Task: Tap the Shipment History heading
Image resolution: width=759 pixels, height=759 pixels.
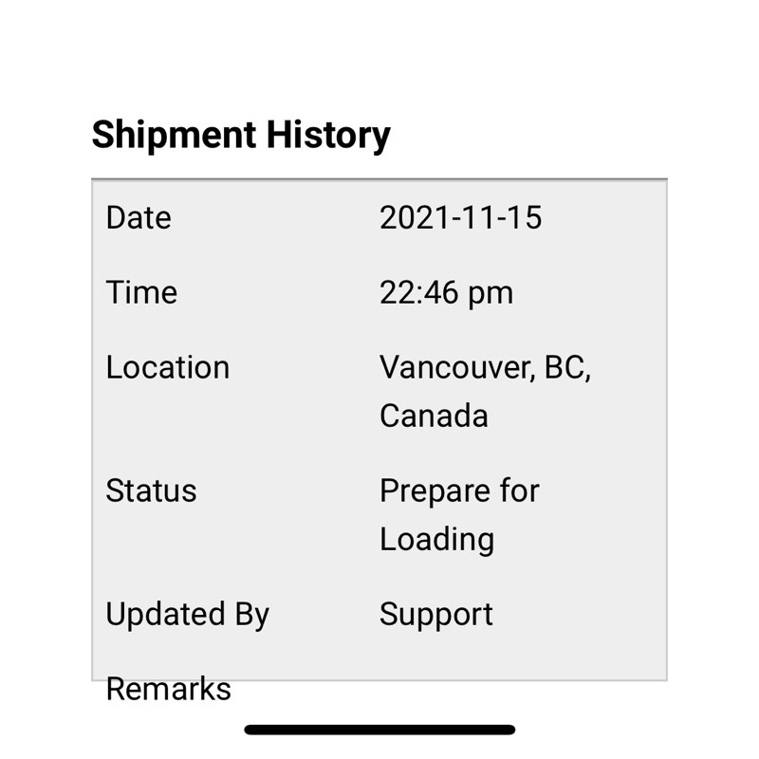Action: click(x=241, y=135)
